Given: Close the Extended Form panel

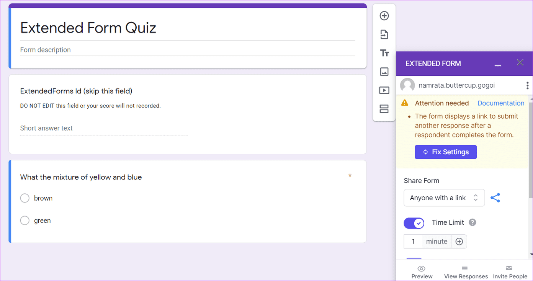Looking at the screenshot, I should point(520,62).
